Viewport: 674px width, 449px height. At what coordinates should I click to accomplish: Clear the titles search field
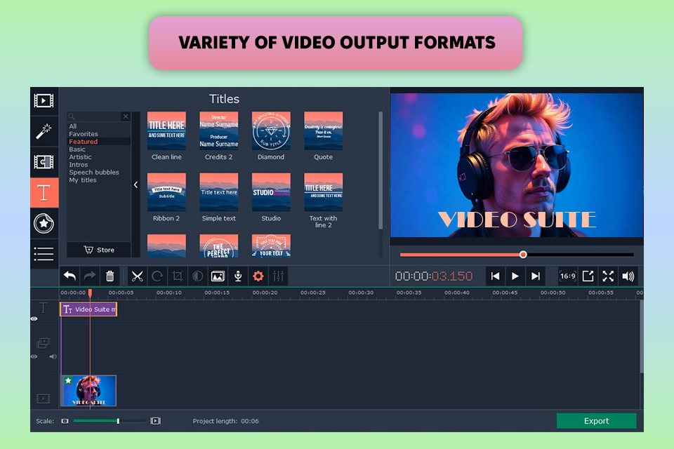click(x=126, y=116)
